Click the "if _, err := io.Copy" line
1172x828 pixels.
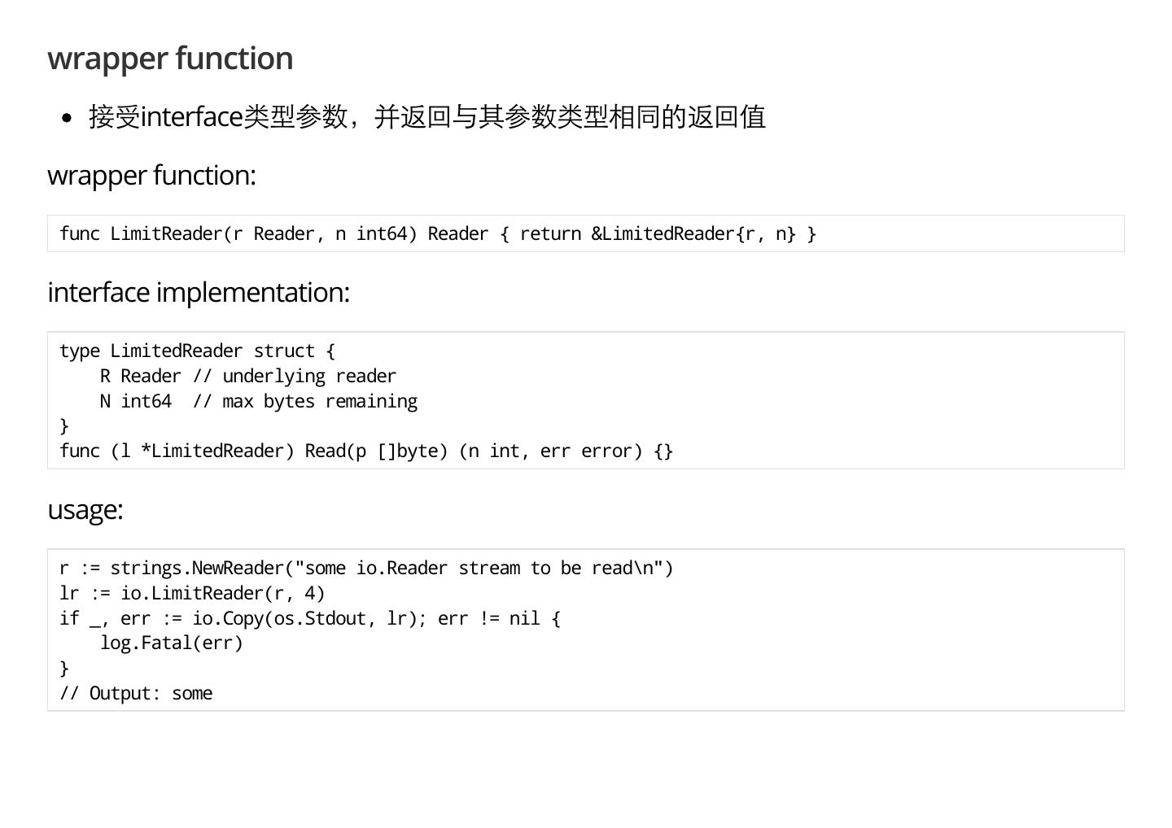click(x=309, y=619)
